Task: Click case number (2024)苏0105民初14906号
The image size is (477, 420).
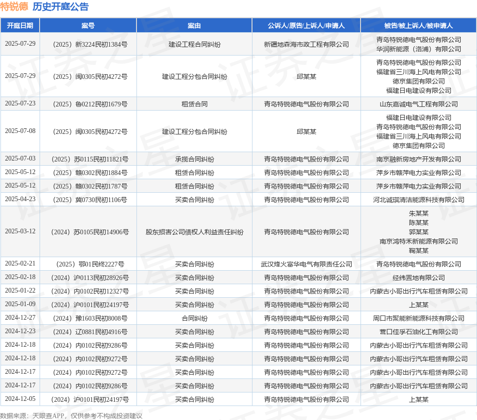Action: click(88, 232)
